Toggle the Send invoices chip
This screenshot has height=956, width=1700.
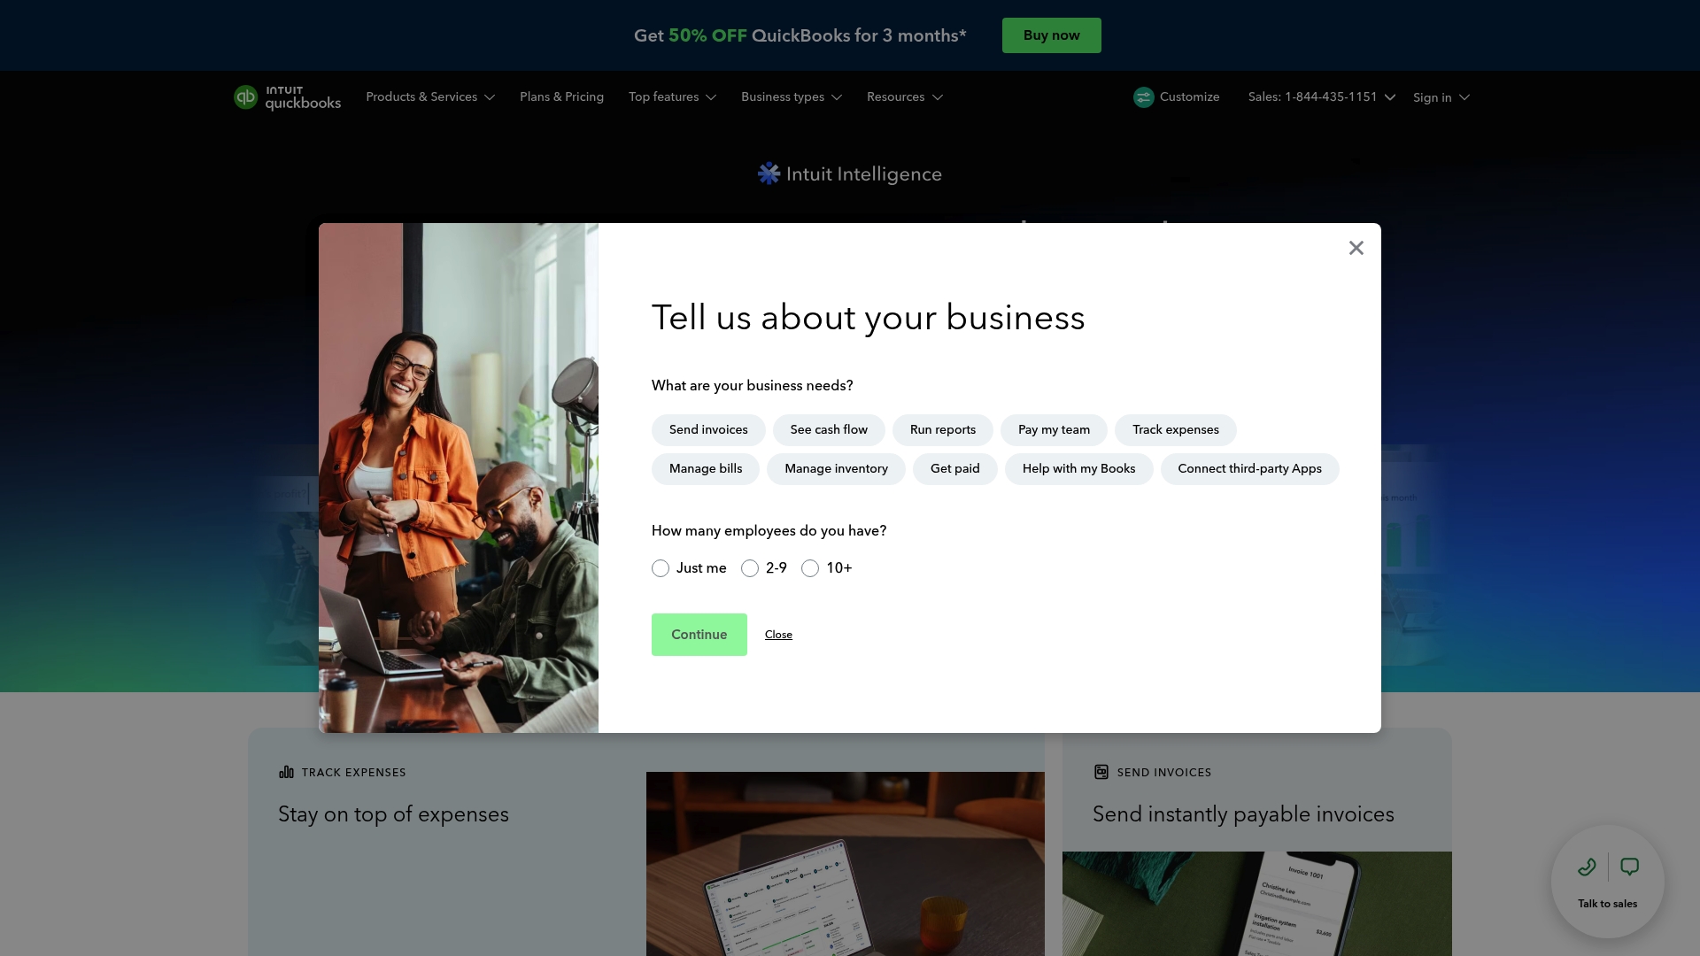708,430
